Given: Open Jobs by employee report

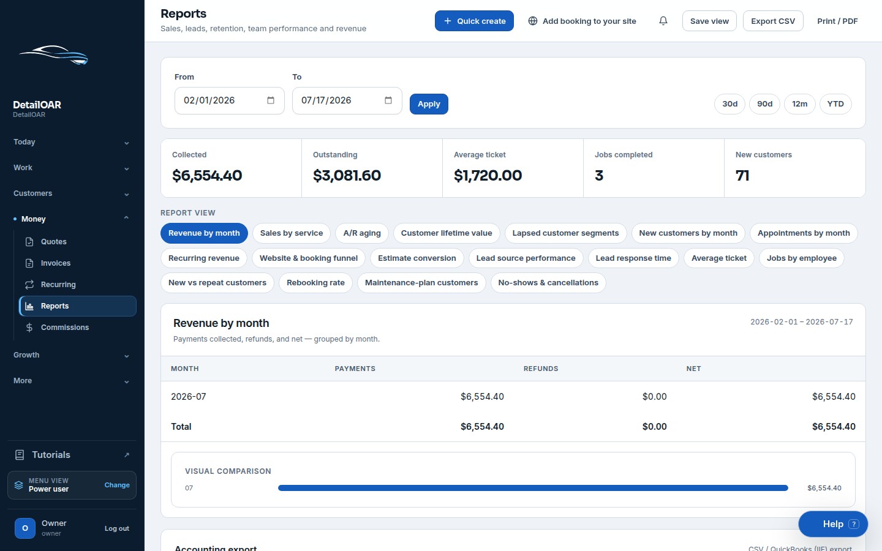Looking at the screenshot, I should click(x=802, y=258).
